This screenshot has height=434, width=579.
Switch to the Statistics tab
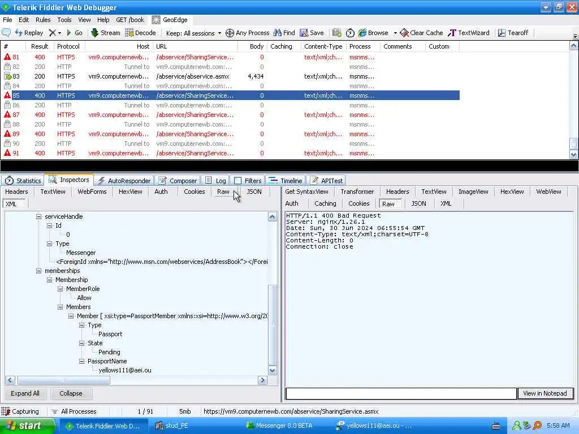pos(23,180)
